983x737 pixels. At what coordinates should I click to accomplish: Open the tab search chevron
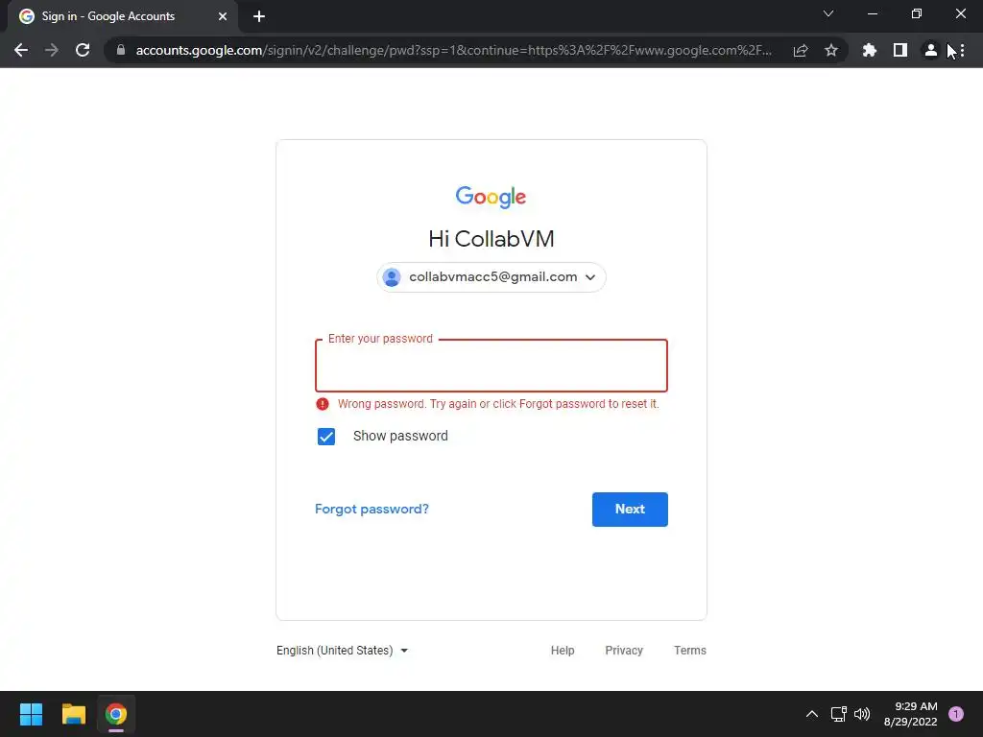pyautogui.click(x=828, y=13)
